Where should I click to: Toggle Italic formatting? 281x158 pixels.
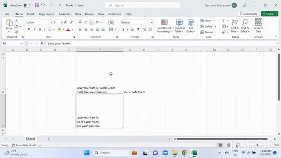point(34,29)
